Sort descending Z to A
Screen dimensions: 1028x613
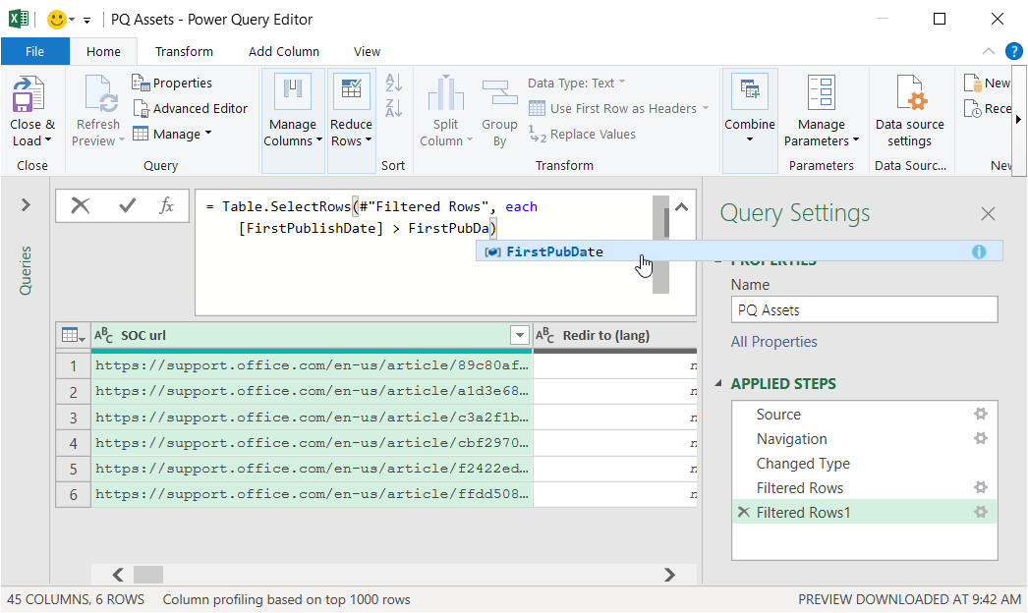(393, 108)
